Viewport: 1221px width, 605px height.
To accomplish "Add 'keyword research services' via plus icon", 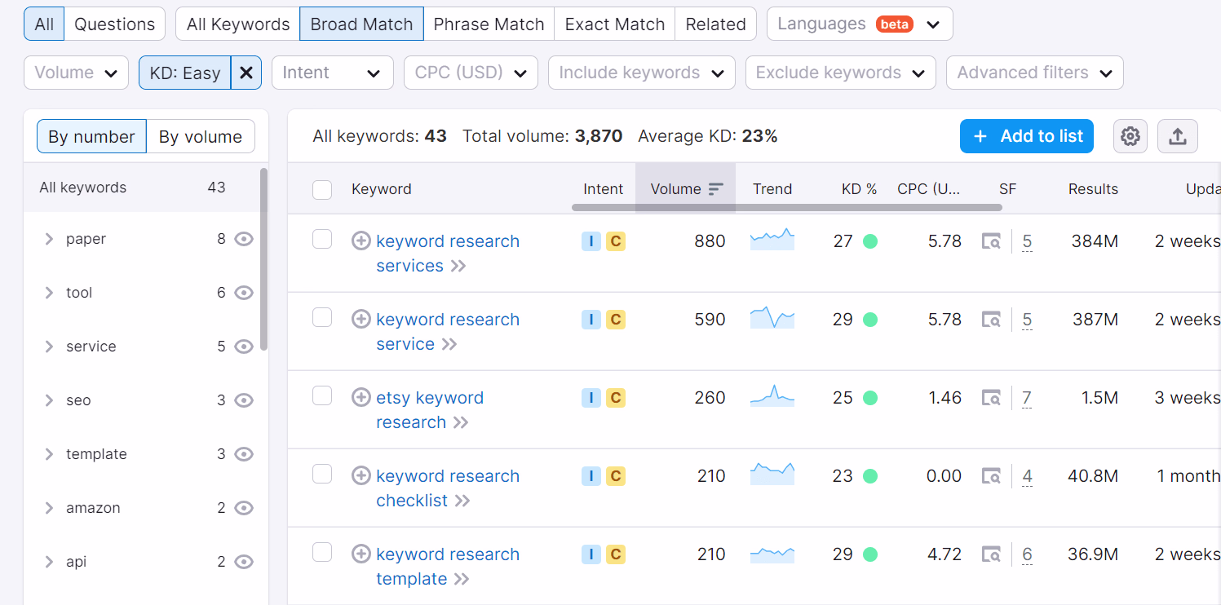I will [x=361, y=241].
